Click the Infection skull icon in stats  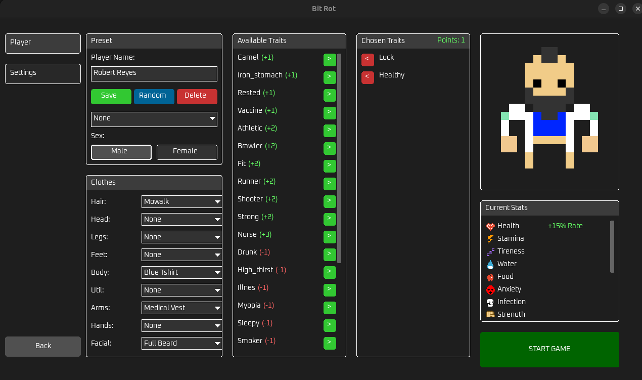pyautogui.click(x=490, y=302)
